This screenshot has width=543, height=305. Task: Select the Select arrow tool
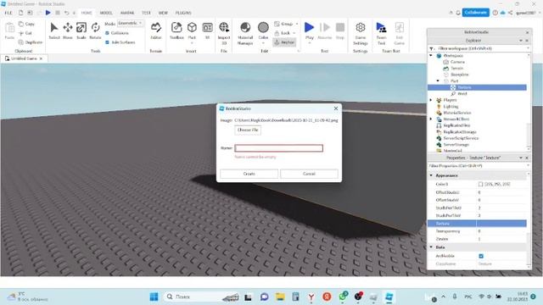point(54,30)
